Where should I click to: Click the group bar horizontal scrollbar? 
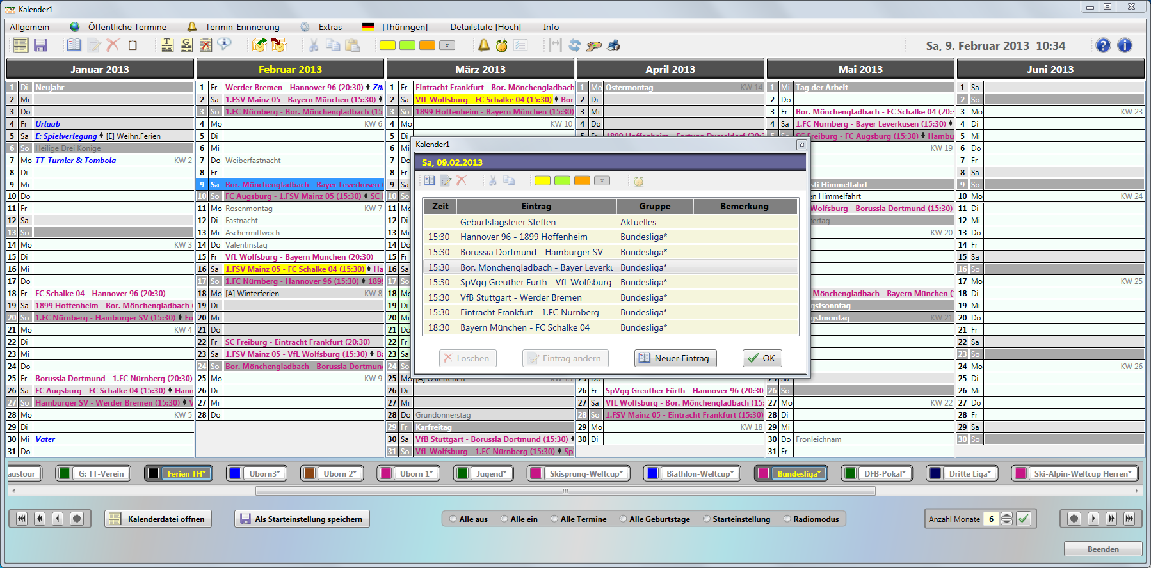(565, 491)
